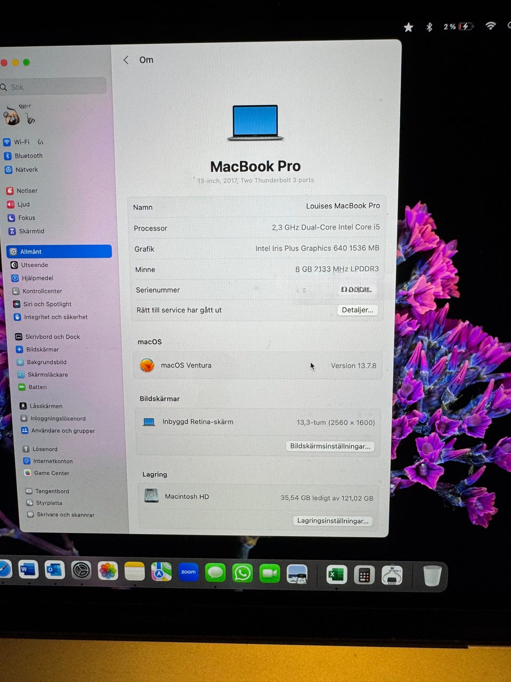The width and height of the screenshot is (511, 682).
Task: Open Skrivbord och Dock settings
Action: 52,337
